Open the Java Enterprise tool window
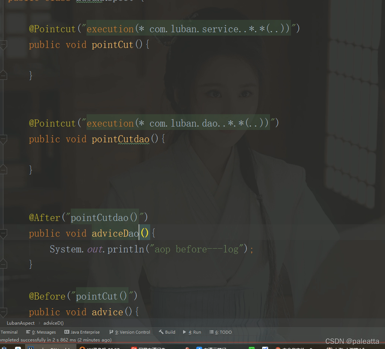 pyautogui.click(x=82, y=332)
